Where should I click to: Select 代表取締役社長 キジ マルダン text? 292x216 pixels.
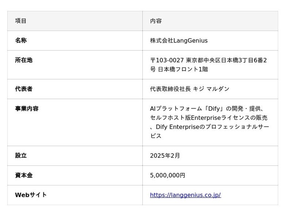pyautogui.click(x=190, y=89)
